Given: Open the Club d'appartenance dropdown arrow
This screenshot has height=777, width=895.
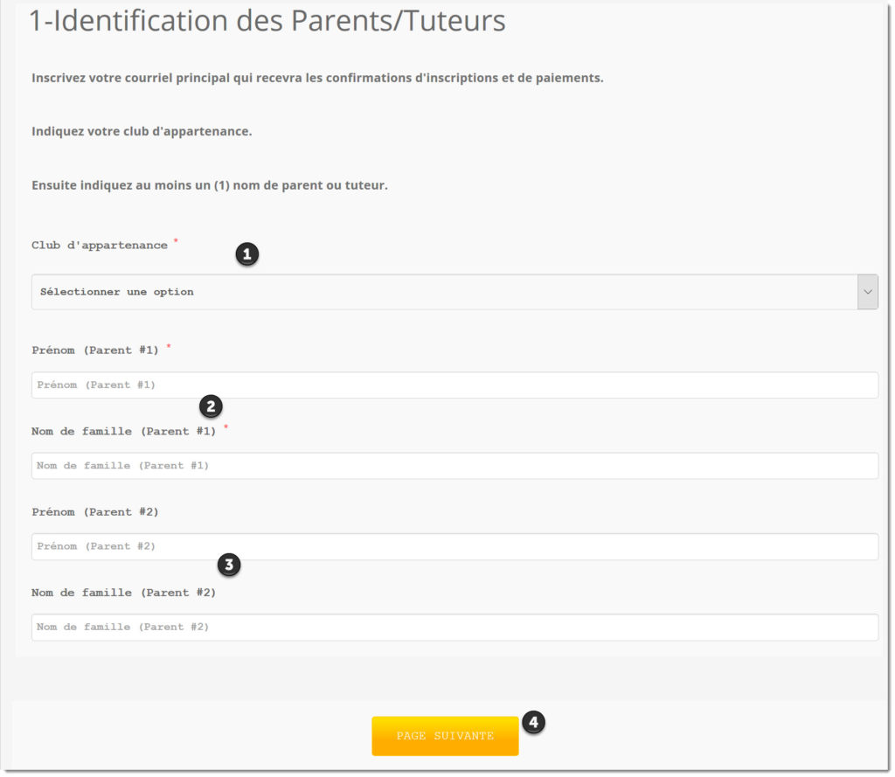Looking at the screenshot, I should tap(867, 292).
